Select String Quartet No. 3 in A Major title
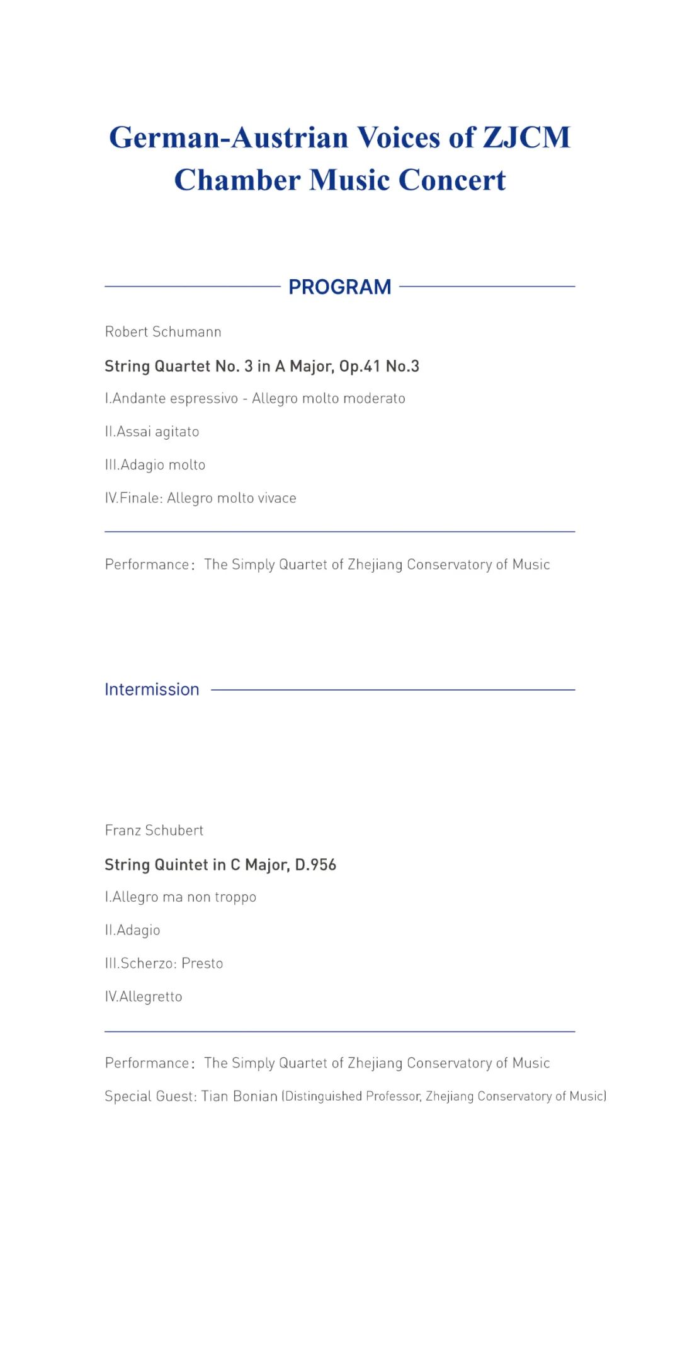 [262, 366]
